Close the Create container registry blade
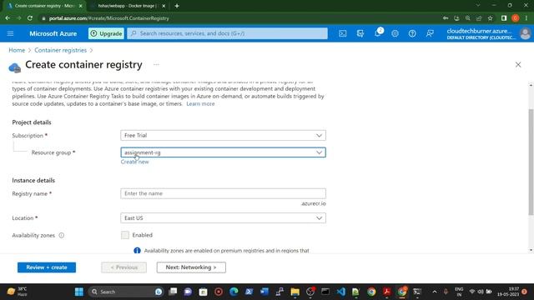 click(x=518, y=65)
